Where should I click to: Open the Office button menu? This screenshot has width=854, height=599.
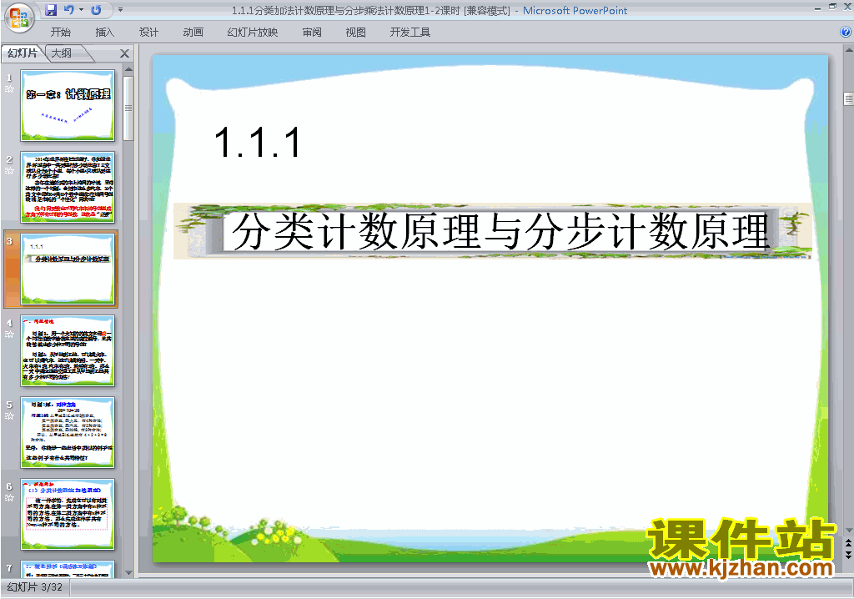20,18
